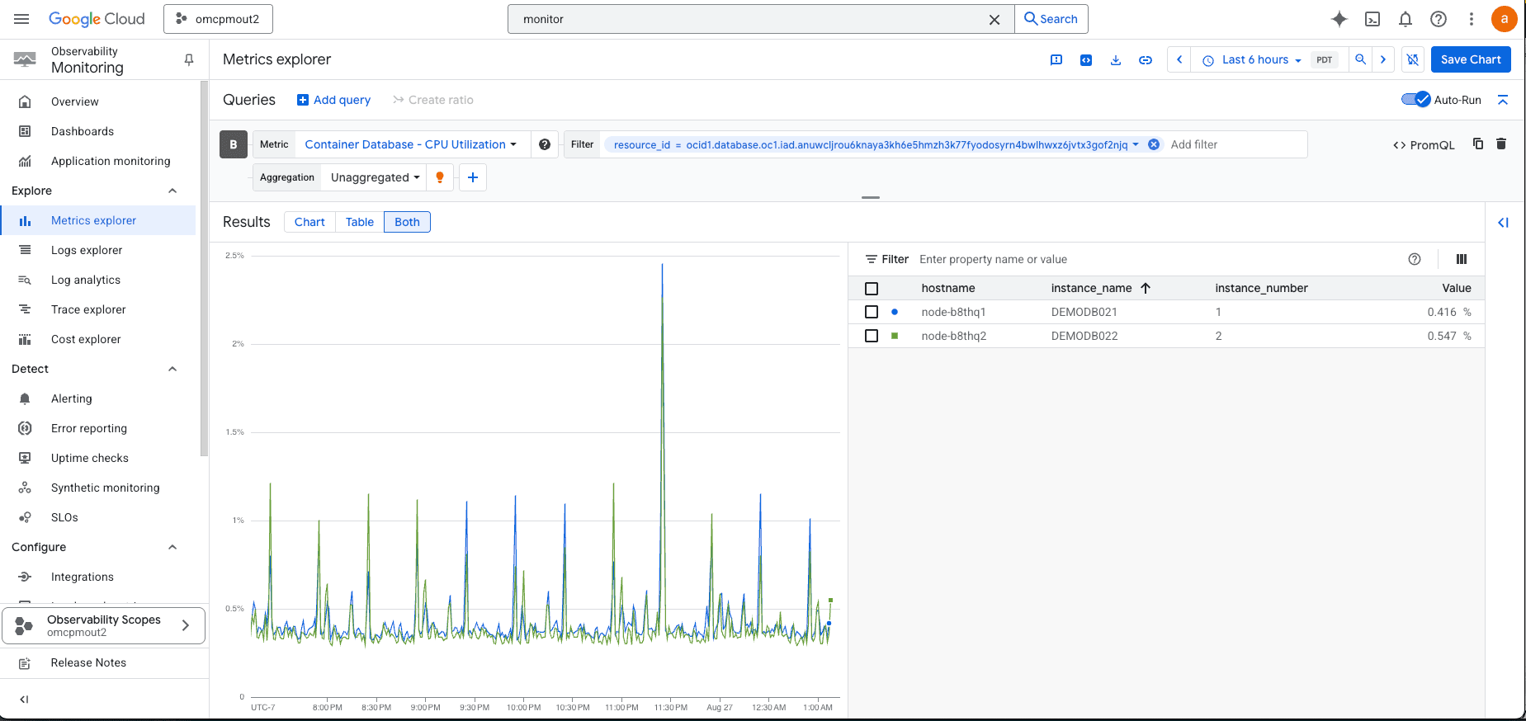Duplicate query B
Viewport: 1526px width, 721px height.
coord(1478,144)
